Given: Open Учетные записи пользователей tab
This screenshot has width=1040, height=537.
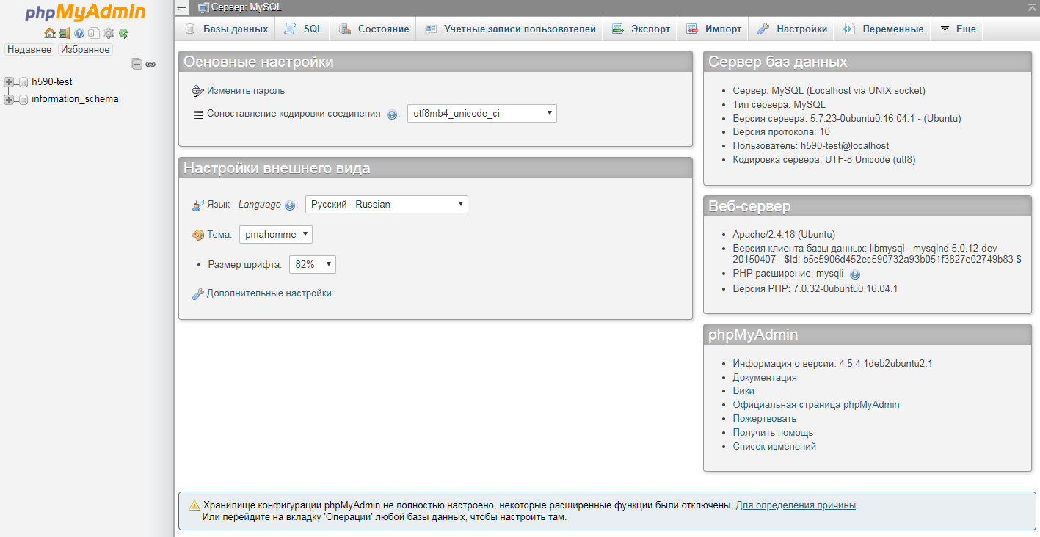Looking at the screenshot, I should point(510,29).
